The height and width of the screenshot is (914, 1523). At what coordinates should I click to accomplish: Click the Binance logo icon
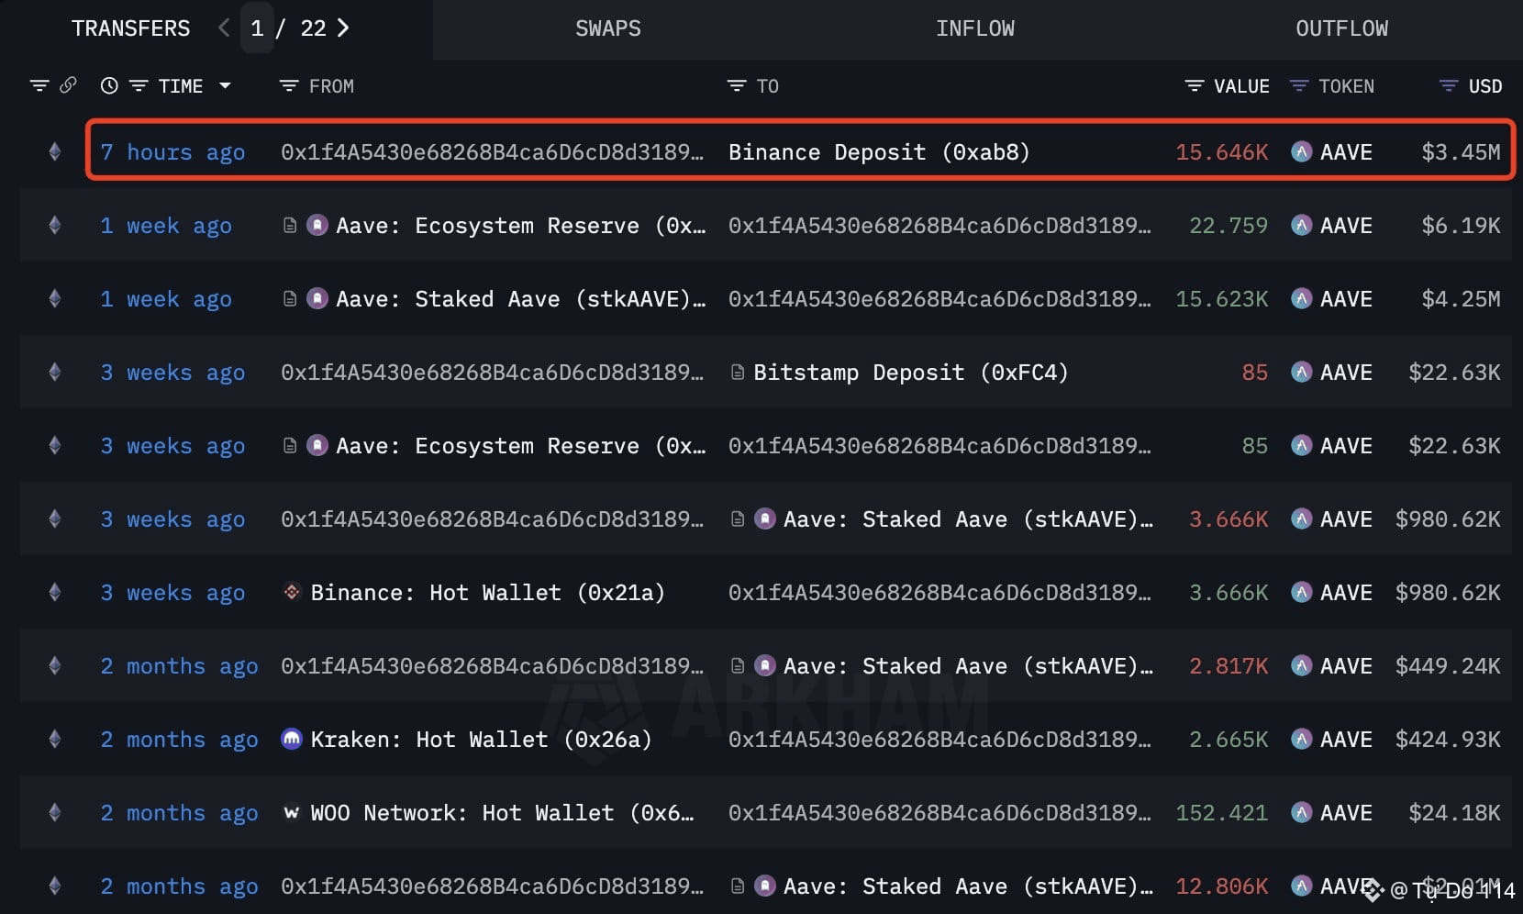click(292, 592)
